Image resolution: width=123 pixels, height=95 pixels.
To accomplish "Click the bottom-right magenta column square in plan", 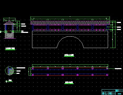I will (x=107, y=75).
